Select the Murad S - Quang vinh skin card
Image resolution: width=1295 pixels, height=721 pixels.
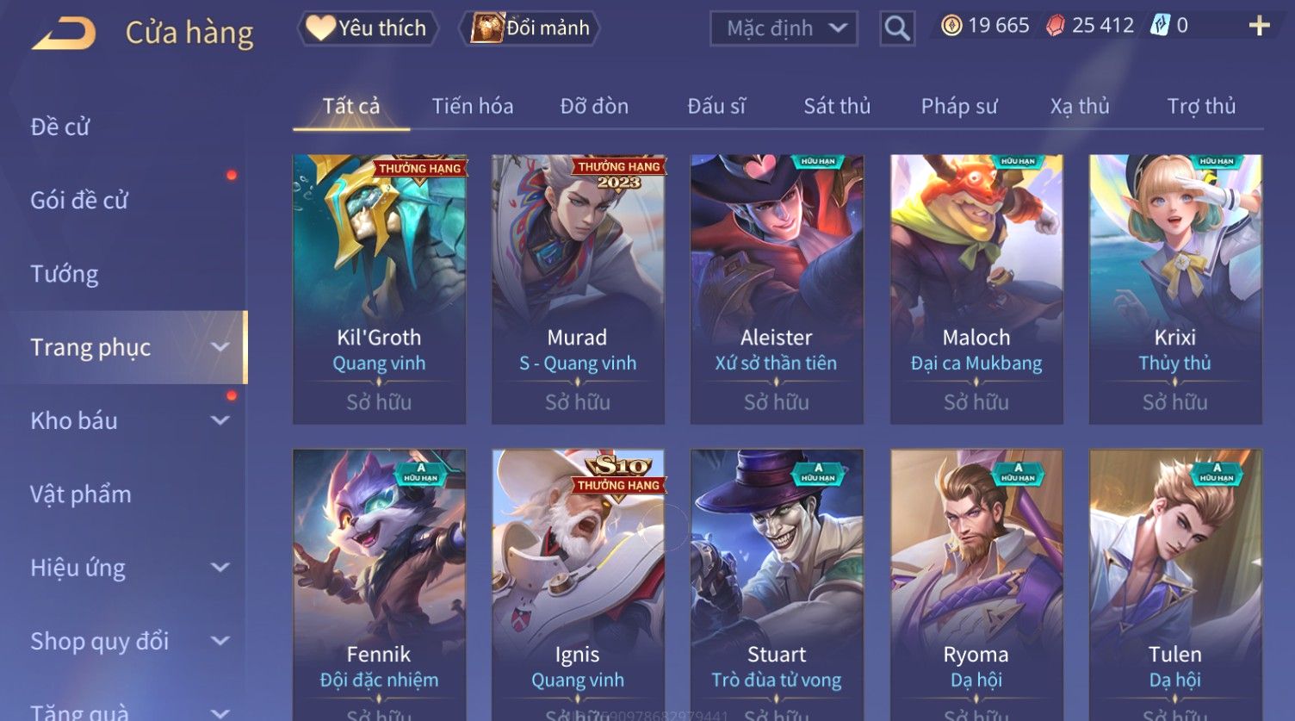click(578, 289)
